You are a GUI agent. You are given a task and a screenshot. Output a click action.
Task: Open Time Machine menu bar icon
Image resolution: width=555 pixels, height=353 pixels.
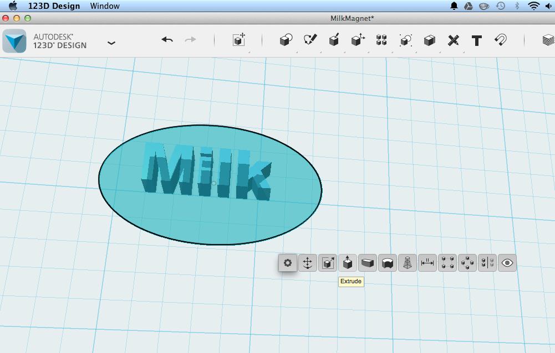[501, 6]
